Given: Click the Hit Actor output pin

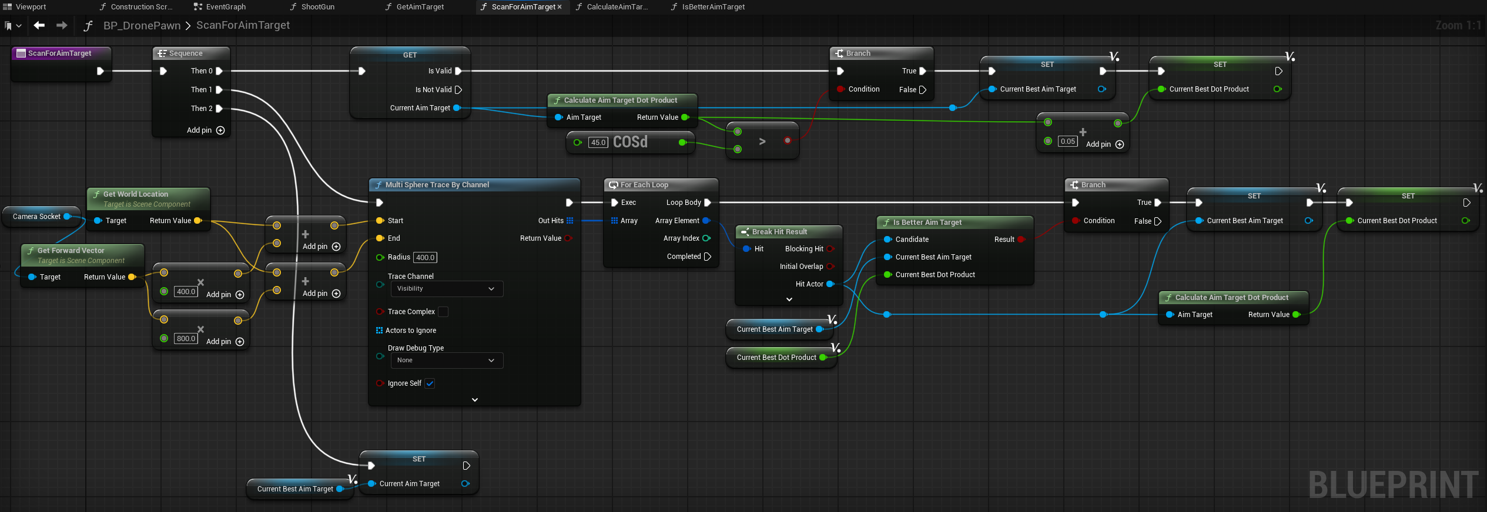Looking at the screenshot, I should coord(830,284).
